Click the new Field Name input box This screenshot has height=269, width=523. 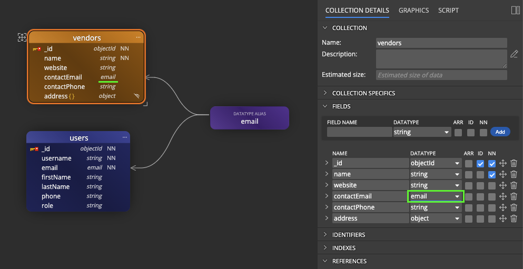[359, 132]
